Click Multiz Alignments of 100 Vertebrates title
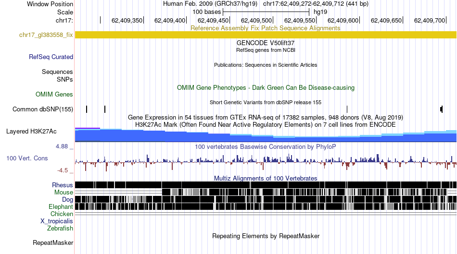Image resolution: width=457 pixels, height=254 pixels. click(266, 178)
